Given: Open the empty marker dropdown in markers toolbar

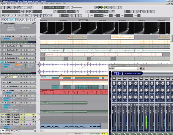Looking at the screenshot, I should click(19, 11).
